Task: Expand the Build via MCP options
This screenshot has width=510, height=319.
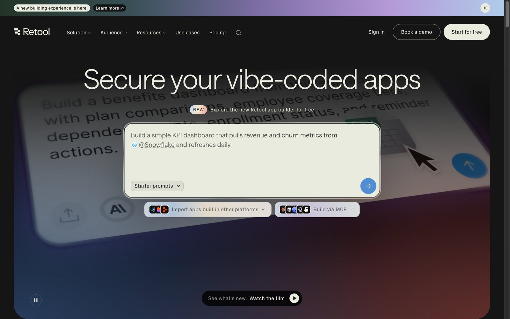Action: pyautogui.click(x=317, y=210)
